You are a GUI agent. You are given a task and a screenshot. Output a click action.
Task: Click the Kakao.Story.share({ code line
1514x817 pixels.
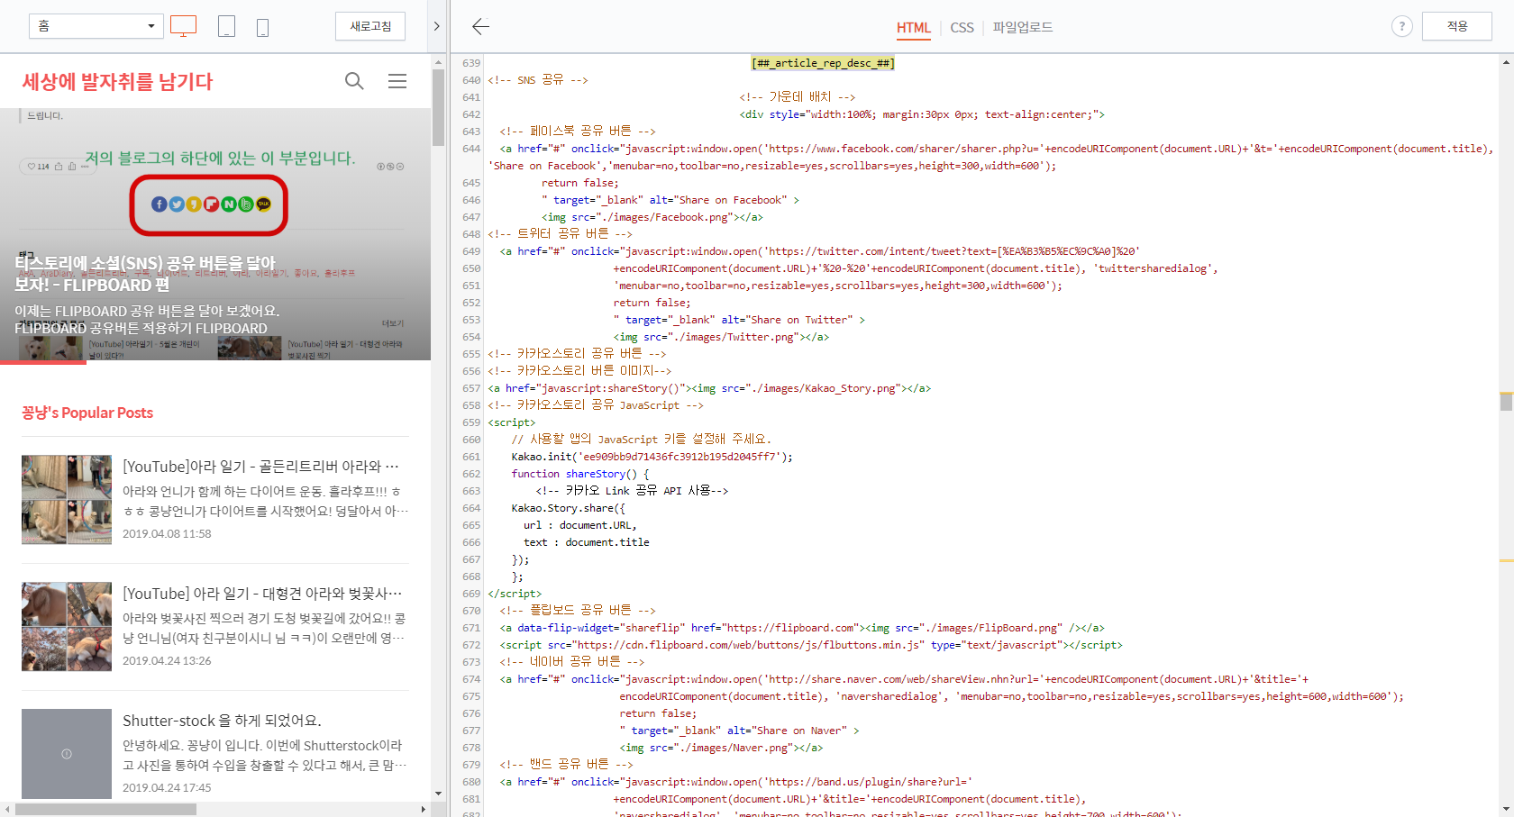(568, 508)
